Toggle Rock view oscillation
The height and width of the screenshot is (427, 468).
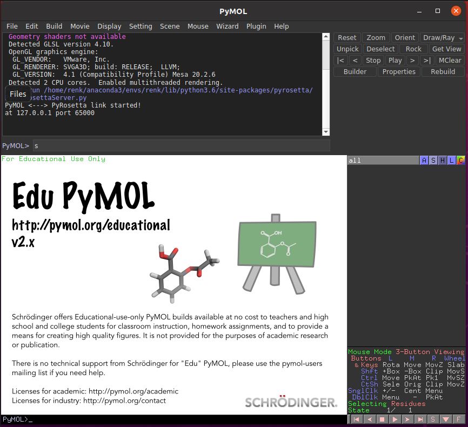(x=413, y=49)
